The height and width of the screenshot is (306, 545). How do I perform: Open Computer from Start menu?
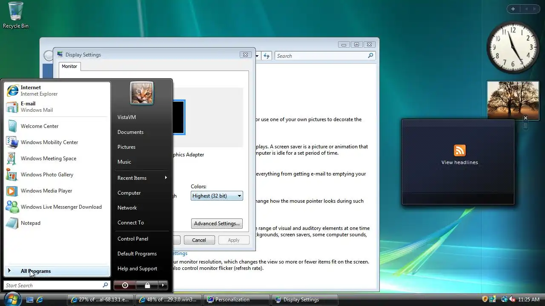[129, 193]
